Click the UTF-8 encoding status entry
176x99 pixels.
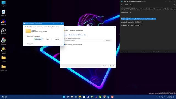click(167, 51)
